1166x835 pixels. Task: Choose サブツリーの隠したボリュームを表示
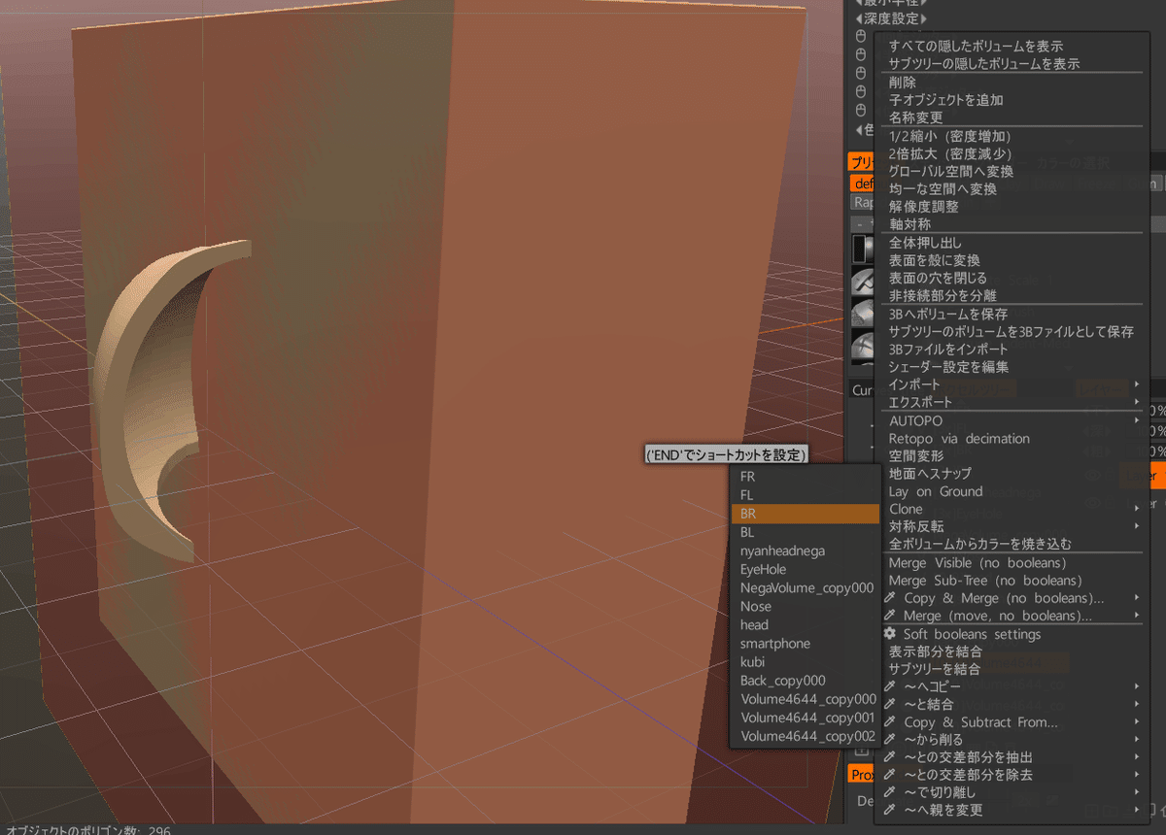coord(984,64)
